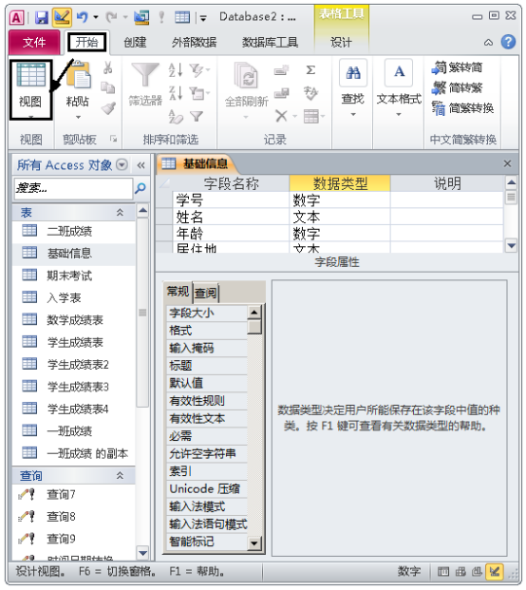526x590 pixels.
Task: Click the Cut scissors icon
Action: point(108,67)
